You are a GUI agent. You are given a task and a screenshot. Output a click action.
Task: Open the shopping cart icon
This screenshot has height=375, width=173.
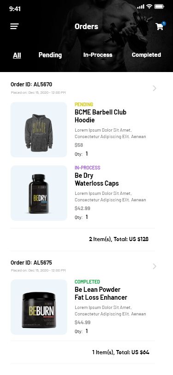(x=159, y=26)
